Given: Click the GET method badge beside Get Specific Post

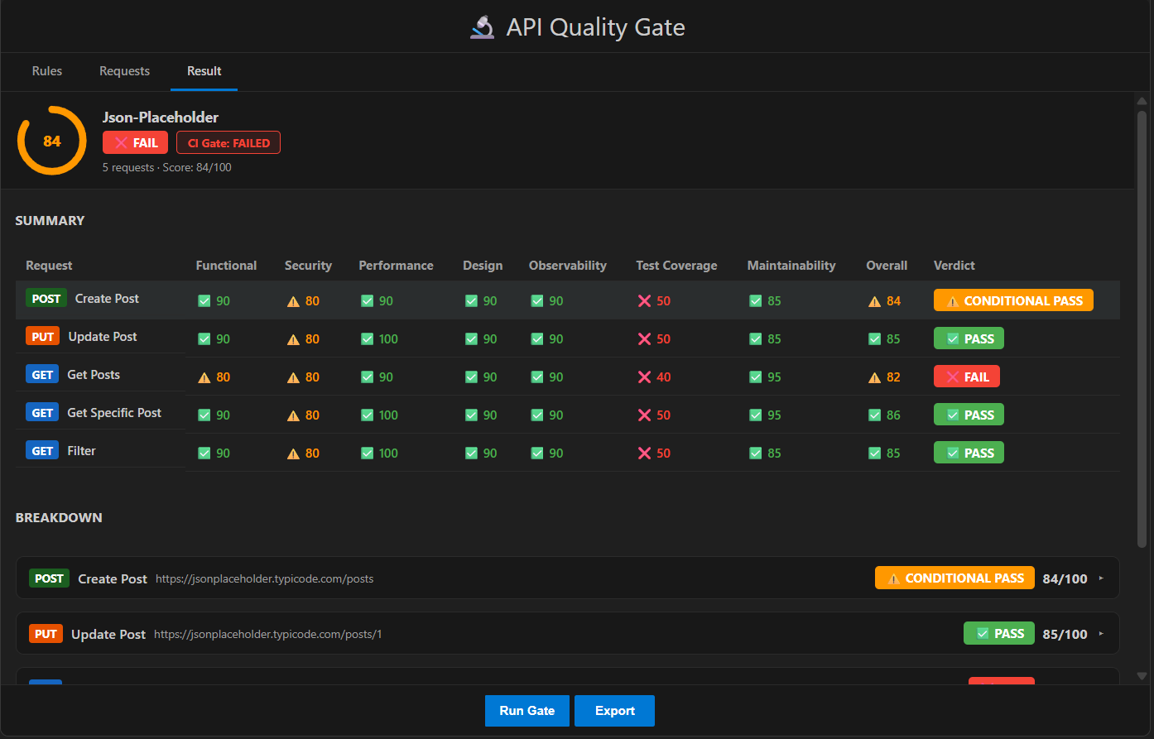Looking at the screenshot, I should (42, 413).
